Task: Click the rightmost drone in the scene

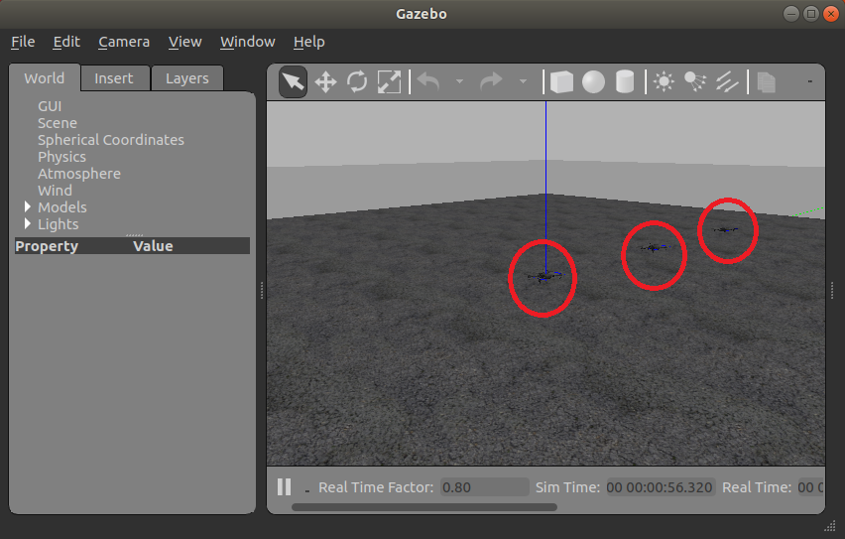Action: pyautogui.click(x=726, y=230)
